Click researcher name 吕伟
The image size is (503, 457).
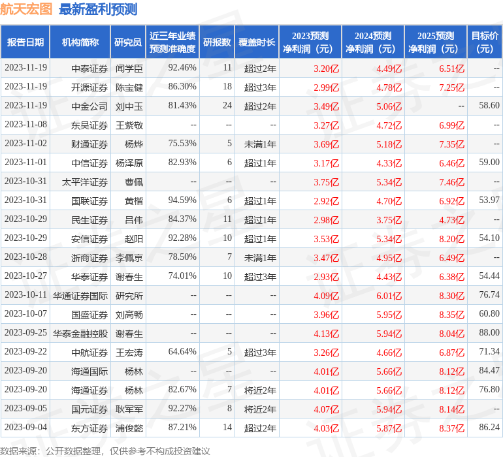(134, 219)
